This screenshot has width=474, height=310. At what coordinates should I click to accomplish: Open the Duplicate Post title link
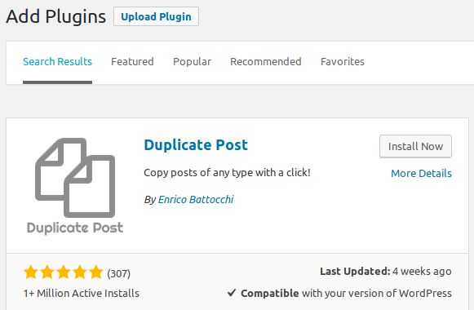(196, 145)
